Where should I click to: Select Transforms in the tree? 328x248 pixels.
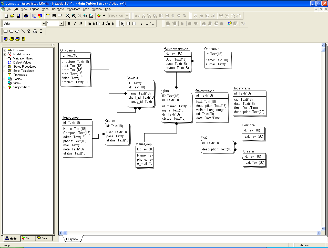coord(20,75)
